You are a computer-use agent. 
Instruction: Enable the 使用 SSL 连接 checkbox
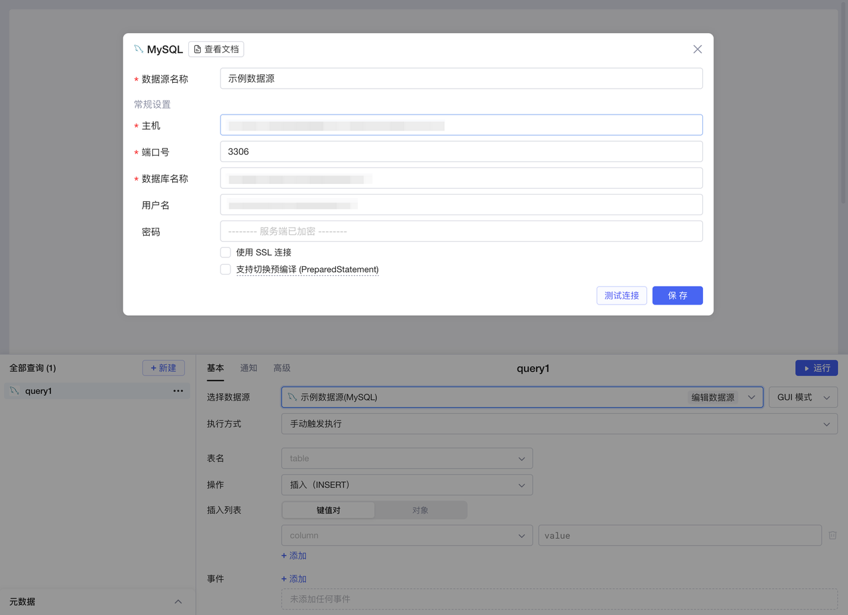click(226, 252)
